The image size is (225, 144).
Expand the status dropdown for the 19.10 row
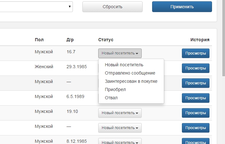tap(120, 113)
